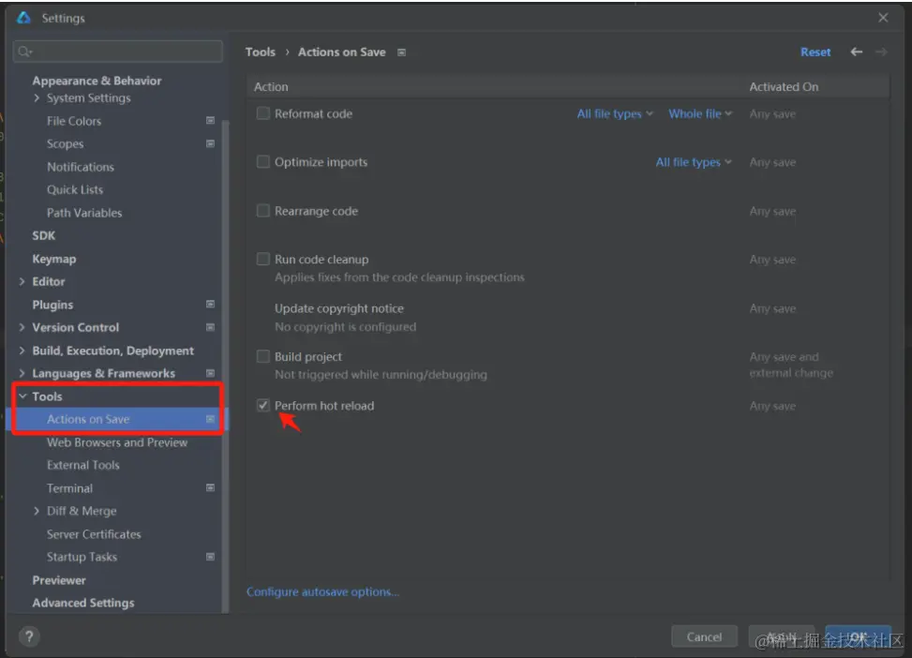Click the OK button
Screen dimensions: 912x658
coord(858,636)
